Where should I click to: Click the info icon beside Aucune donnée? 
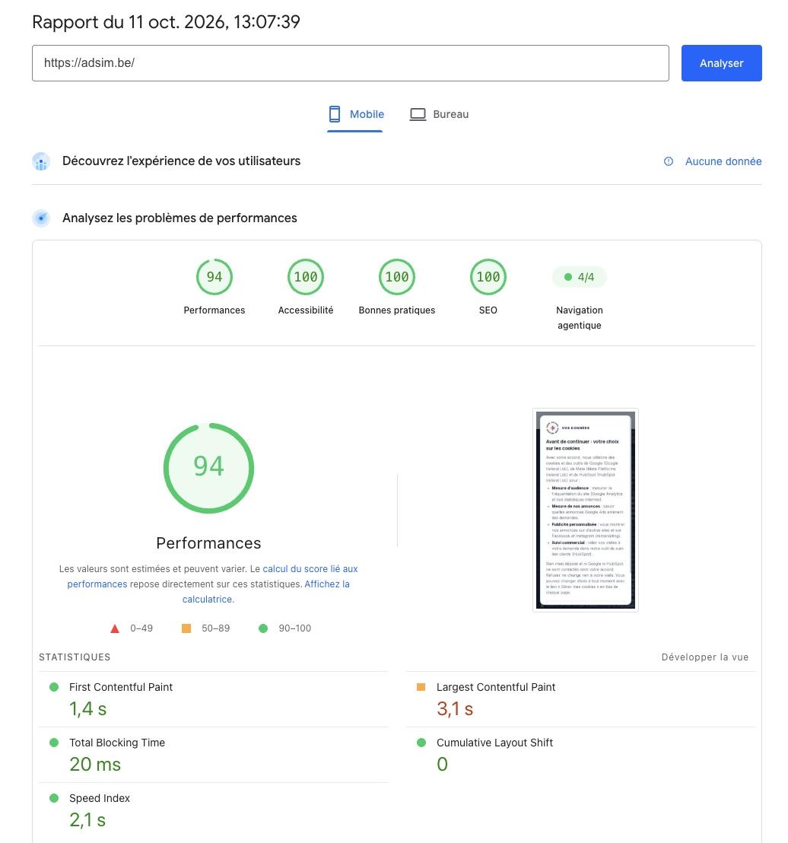[668, 161]
